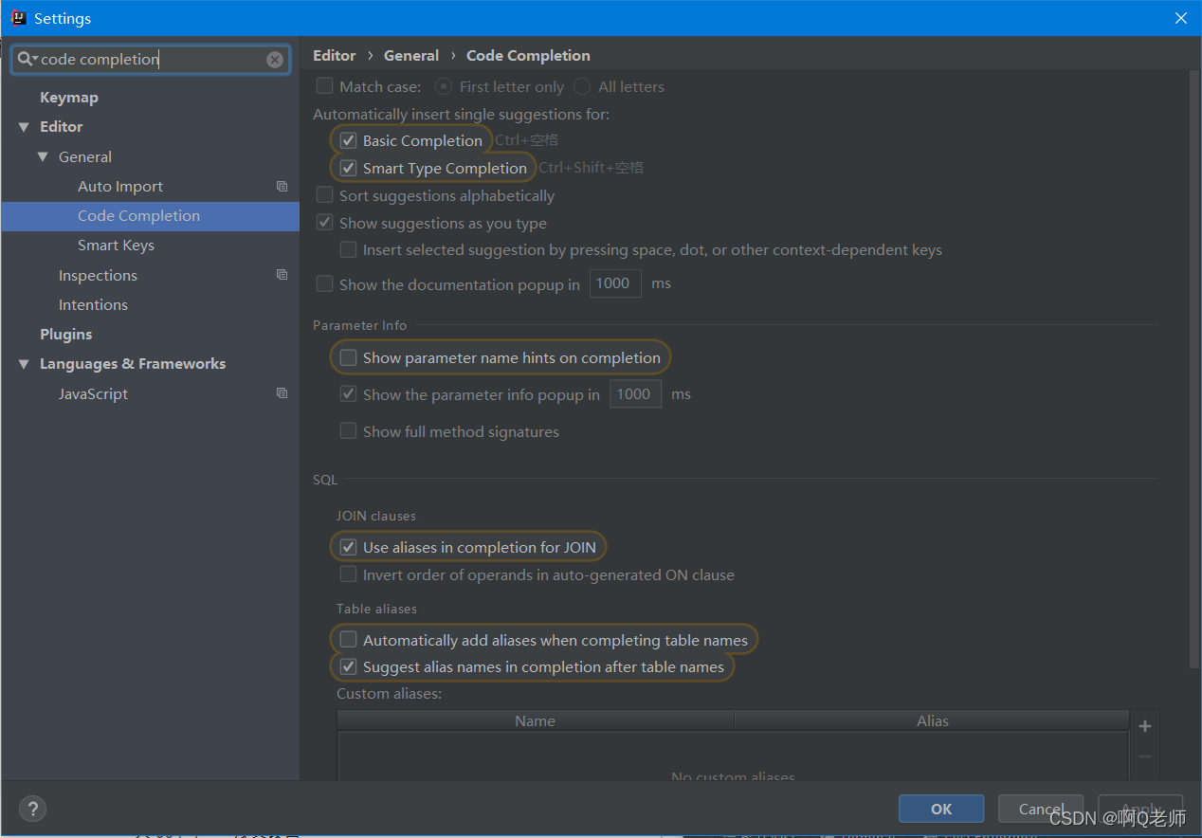Click the help question mark button
Image resolution: width=1202 pixels, height=838 pixels.
tap(32, 809)
